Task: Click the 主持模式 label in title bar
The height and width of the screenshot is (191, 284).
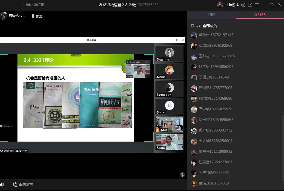Action: pyautogui.click(x=232, y=5)
